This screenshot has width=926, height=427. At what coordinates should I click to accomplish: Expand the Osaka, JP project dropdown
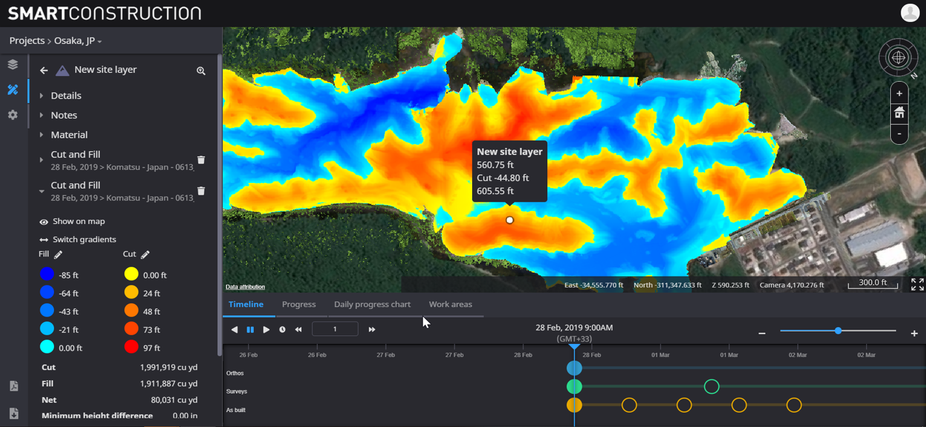[x=77, y=40]
